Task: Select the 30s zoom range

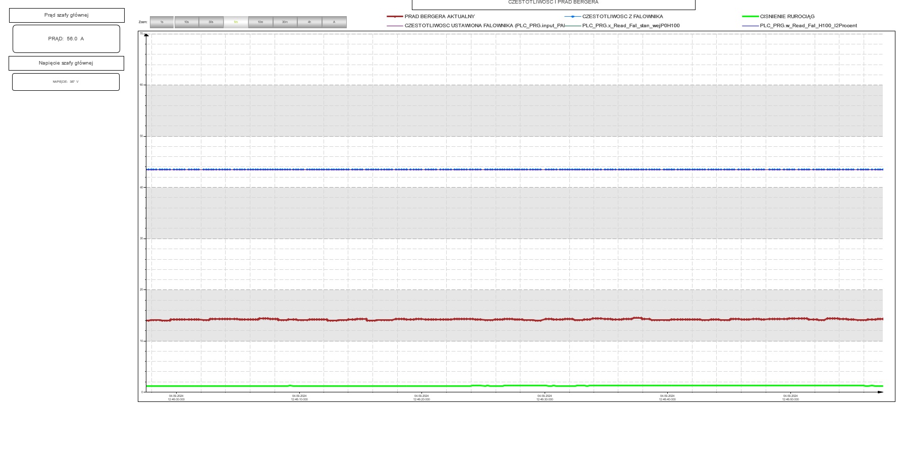Action: coord(211,22)
